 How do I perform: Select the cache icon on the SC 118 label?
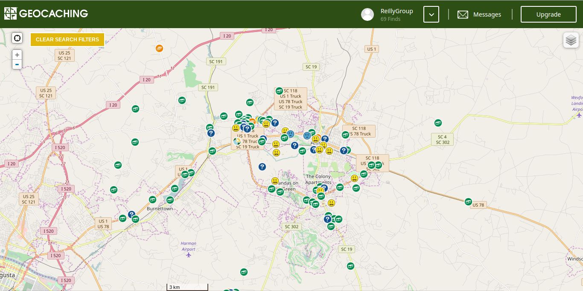click(279, 91)
